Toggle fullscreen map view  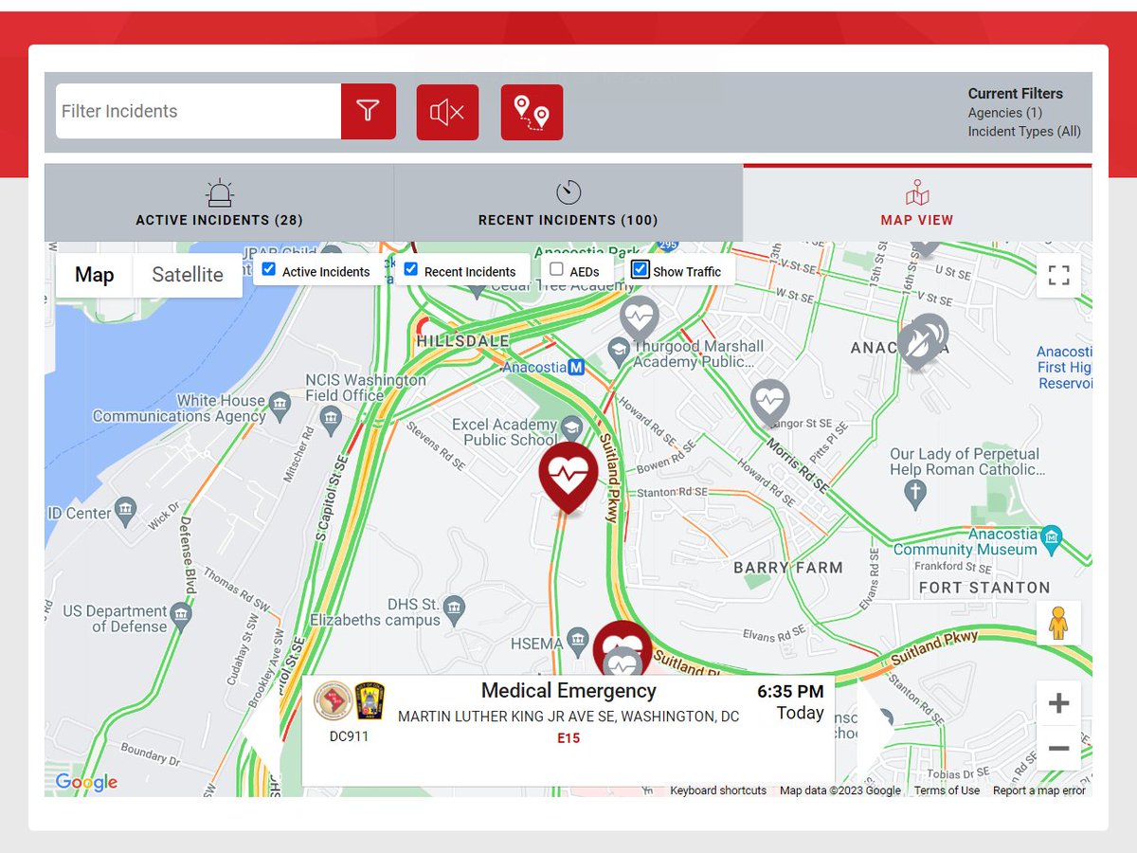(1058, 276)
